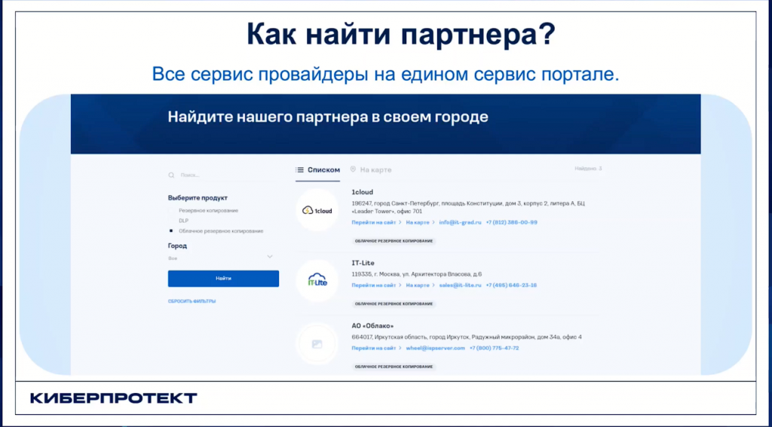Focus the Поиск search field
This screenshot has width=772, height=427.
click(223, 175)
